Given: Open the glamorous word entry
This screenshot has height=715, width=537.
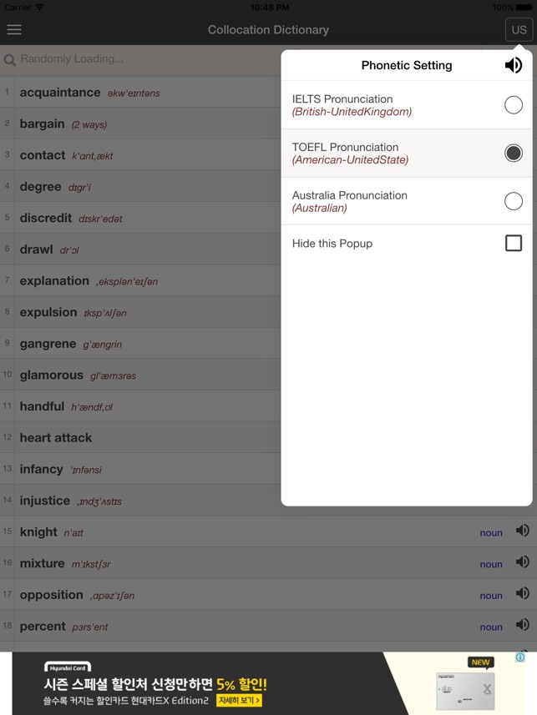Looking at the screenshot, I should click(x=52, y=375).
